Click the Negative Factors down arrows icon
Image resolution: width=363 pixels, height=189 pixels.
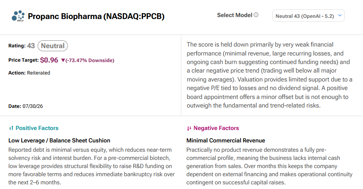point(189,128)
